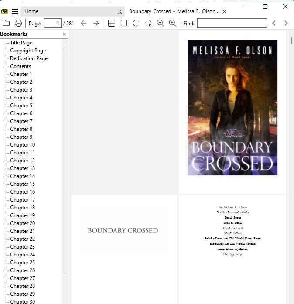
Task: Click the bookmarks panel scrollbar
Action: 65,160
